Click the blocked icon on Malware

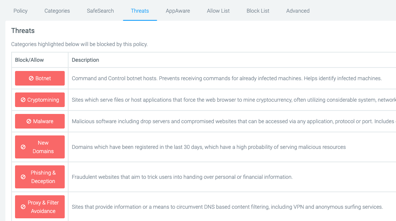(29, 122)
